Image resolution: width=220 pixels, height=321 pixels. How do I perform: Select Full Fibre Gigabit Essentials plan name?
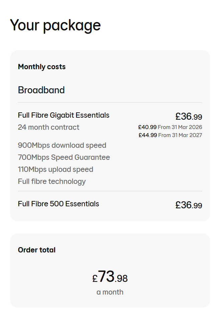(x=63, y=115)
